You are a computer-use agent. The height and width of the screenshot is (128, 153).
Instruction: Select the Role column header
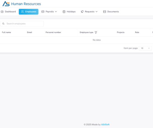pos(137,32)
